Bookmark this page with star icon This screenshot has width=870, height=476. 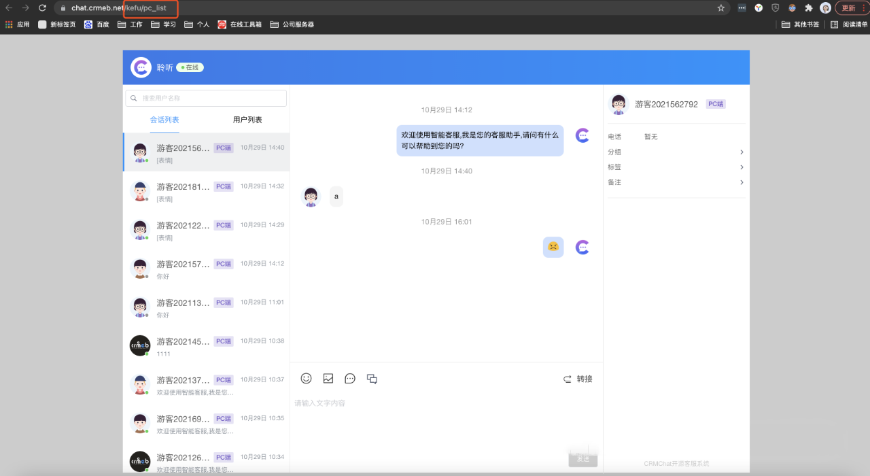721,8
